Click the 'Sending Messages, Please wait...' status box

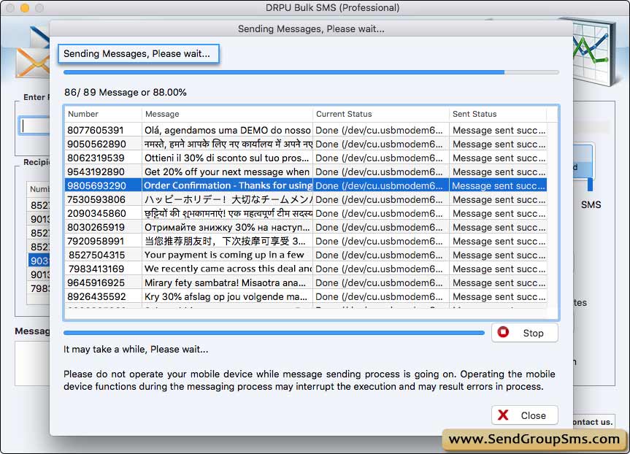coord(138,54)
